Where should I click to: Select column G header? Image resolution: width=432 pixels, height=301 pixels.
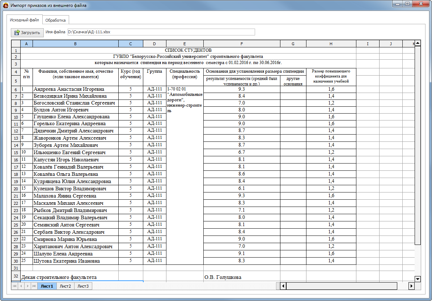point(293,43)
